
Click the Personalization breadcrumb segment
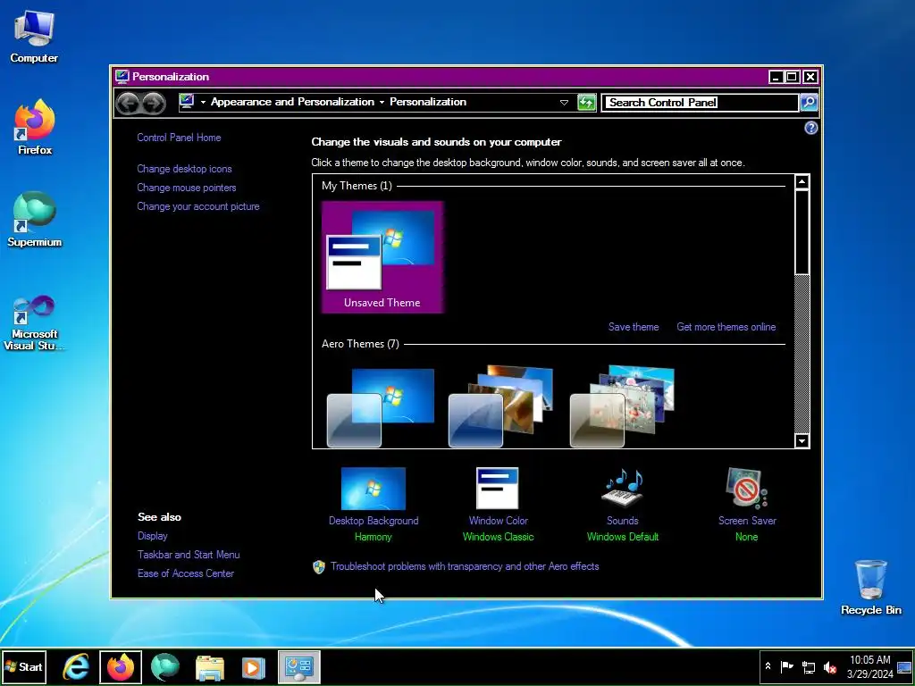(x=428, y=102)
